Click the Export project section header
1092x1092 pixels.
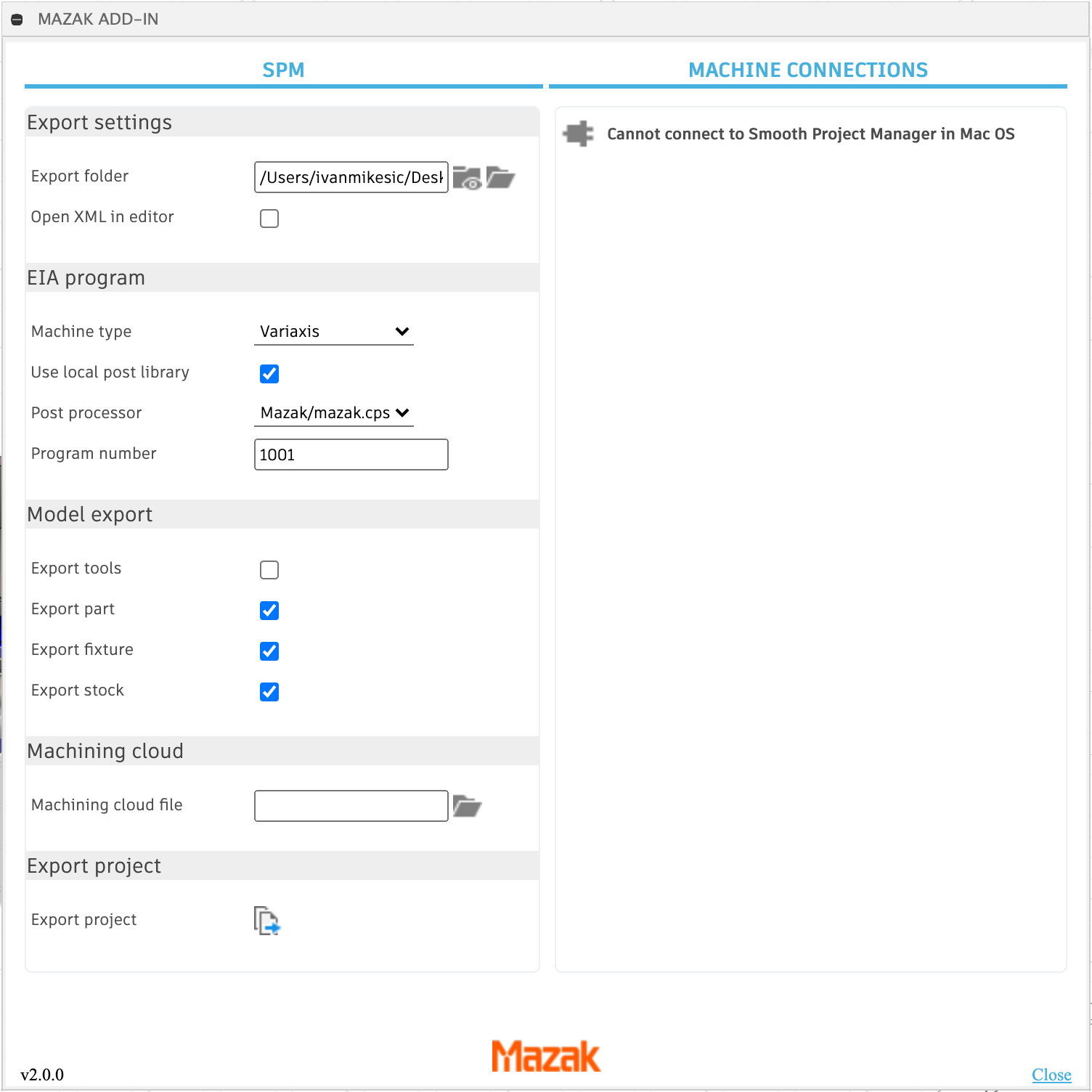(282, 865)
